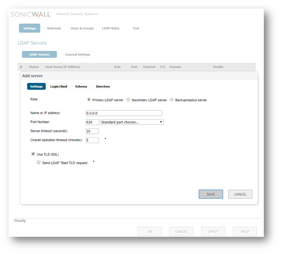The image size is (281, 254).
Task: Open LDAP Relay tab
Action: (x=111, y=28)
